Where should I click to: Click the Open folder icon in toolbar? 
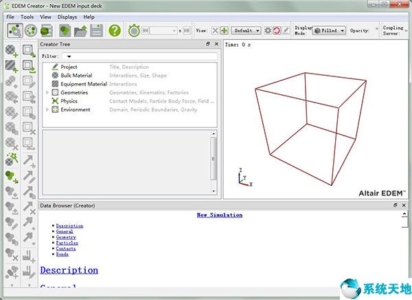(x=80, y=30)
